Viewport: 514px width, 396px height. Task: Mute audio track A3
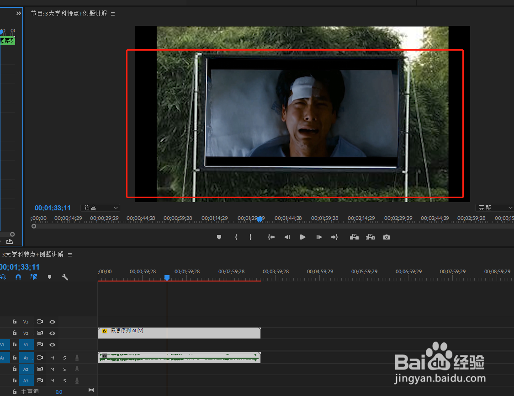pyautogui.click(x=52, y=380)
